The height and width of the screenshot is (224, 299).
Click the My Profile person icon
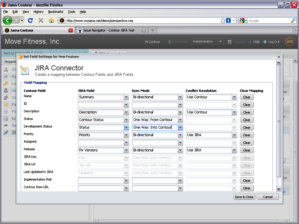170,42
